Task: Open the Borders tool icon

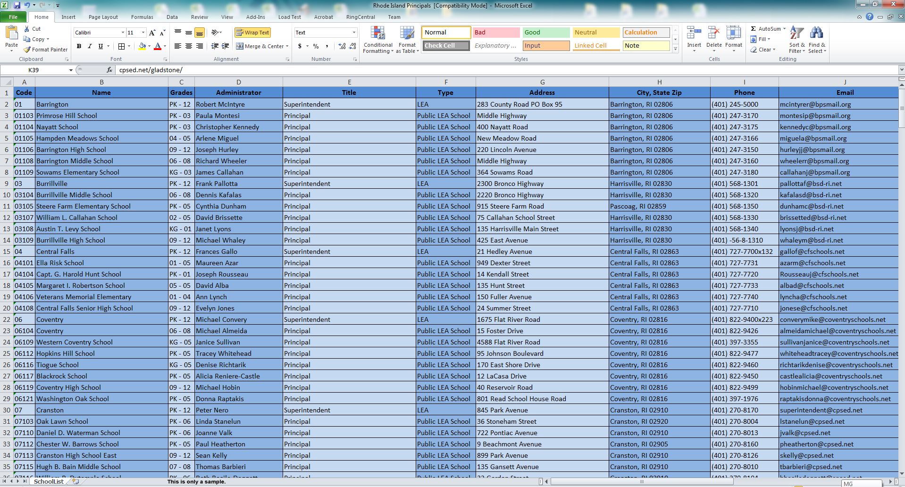Action: pos(121,46)
